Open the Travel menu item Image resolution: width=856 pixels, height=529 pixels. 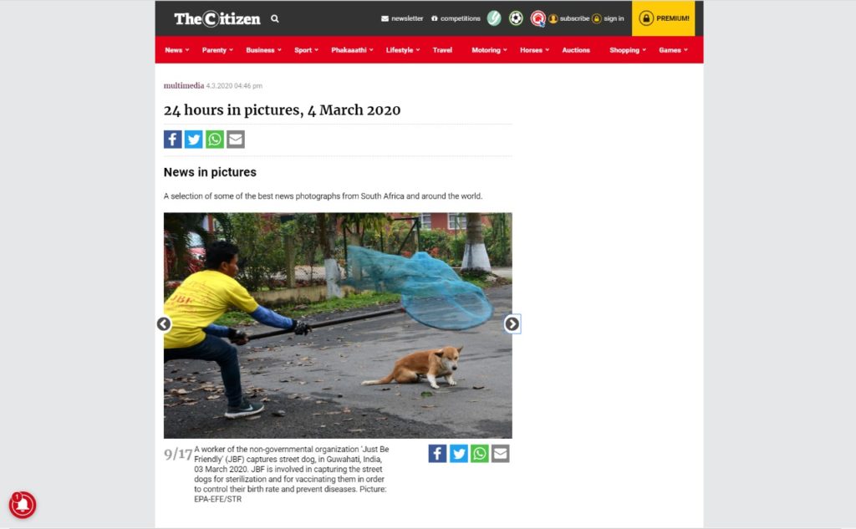[442, 49]
